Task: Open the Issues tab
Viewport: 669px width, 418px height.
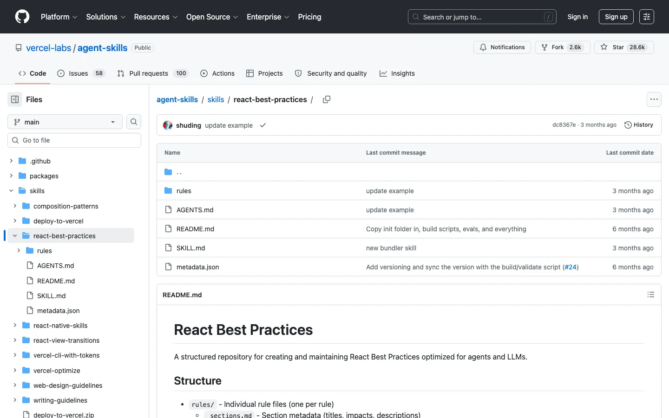Action: click(81, 73)
